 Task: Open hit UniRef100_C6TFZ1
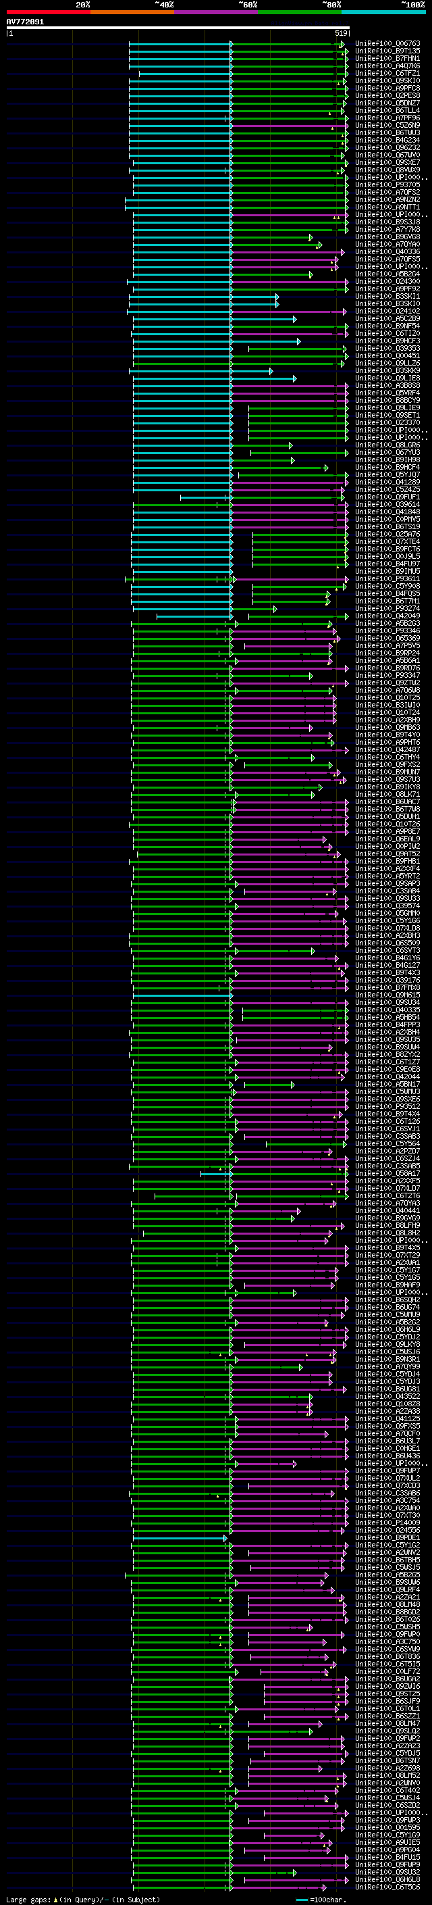pos(387,73)
